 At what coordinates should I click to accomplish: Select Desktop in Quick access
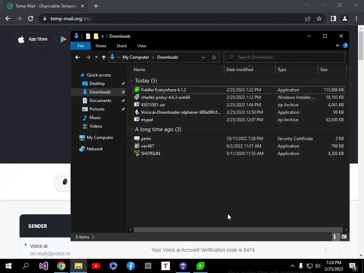coord(97,84)
